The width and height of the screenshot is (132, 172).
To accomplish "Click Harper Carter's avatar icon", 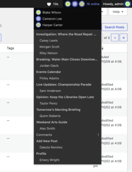I will 38,25.
